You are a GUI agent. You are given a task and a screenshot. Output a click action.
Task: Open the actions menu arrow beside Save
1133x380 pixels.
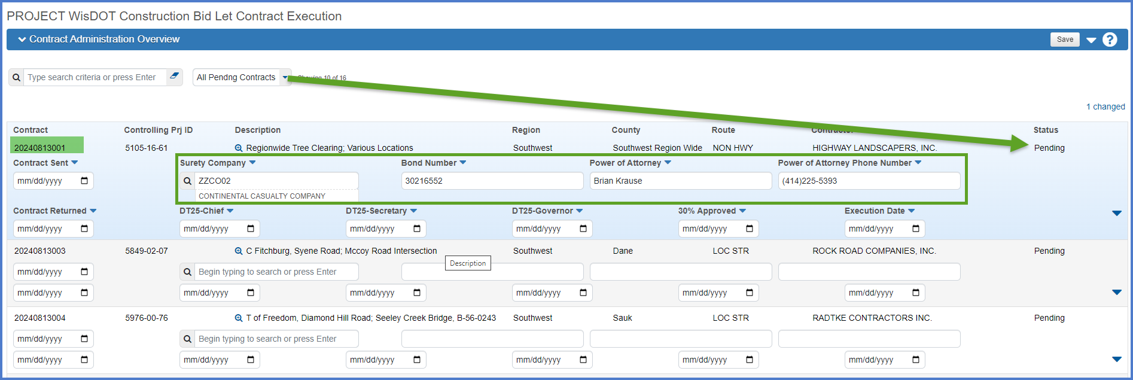pyautogui.click(x=1091, y=40)
